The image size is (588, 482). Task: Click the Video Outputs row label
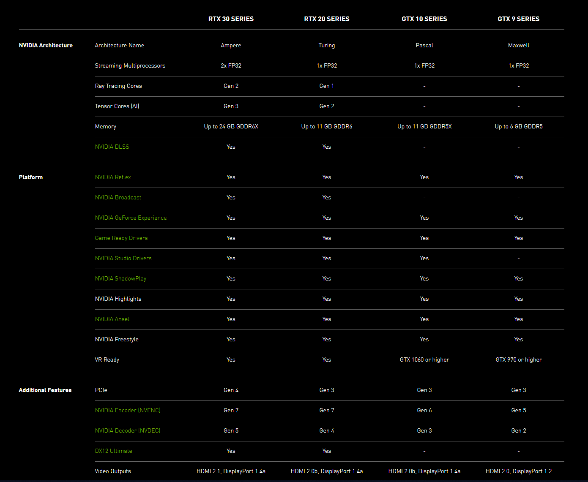(x=113, y=471)
